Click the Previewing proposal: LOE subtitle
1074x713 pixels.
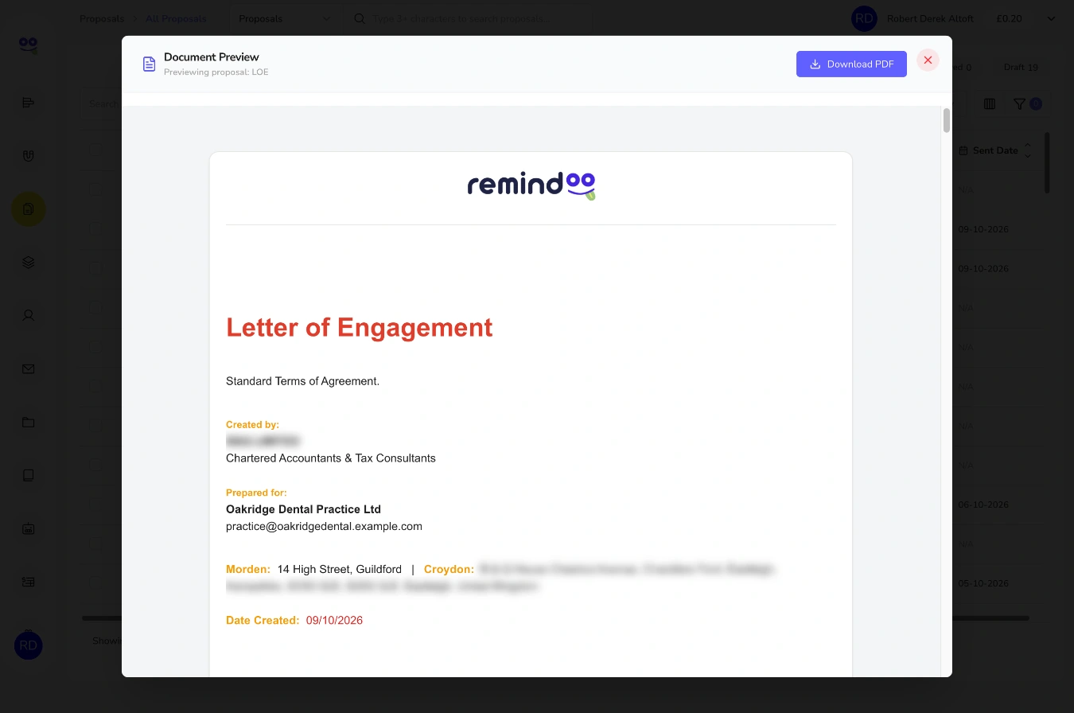[x=216, y=72]
